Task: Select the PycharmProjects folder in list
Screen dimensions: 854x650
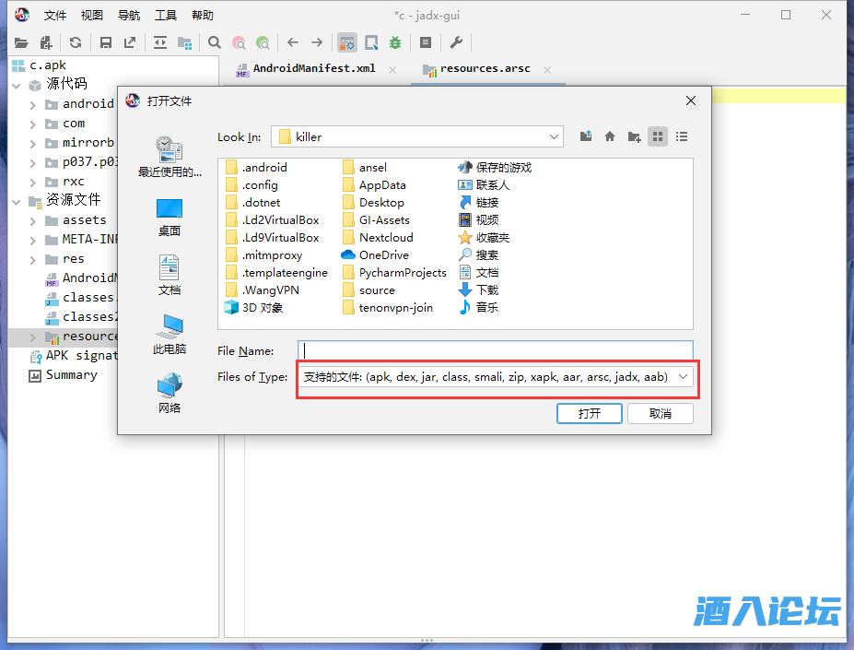Action: coord(402,273)
